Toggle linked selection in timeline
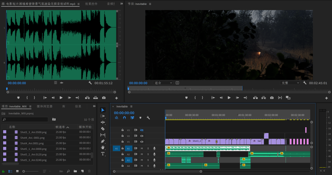 click(x=132, y=118)
